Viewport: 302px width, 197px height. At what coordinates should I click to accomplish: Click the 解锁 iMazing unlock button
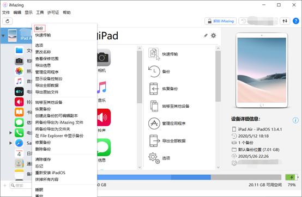click(221, 21)
